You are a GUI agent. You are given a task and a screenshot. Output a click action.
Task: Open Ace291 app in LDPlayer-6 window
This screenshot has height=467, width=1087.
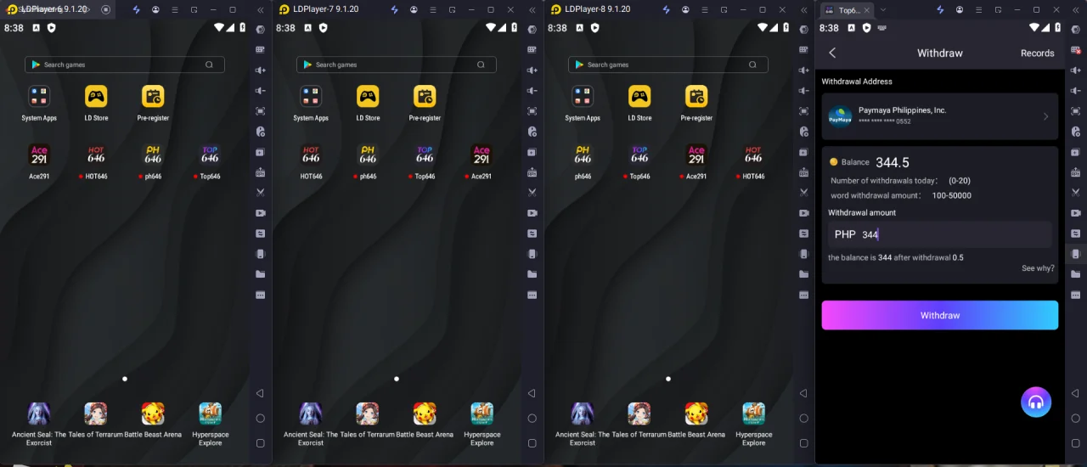click(x=39, y=155)
